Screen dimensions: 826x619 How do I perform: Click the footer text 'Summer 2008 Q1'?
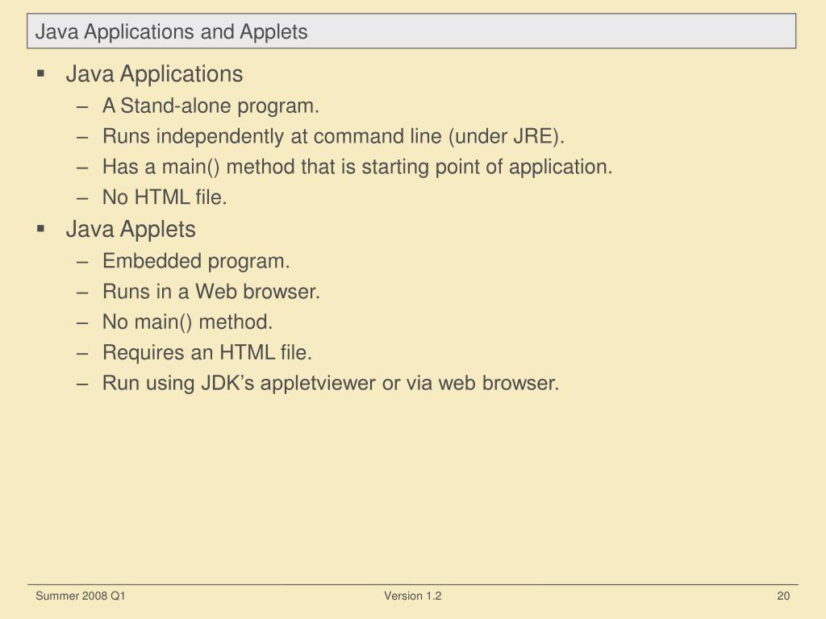[x=80, y=596]
